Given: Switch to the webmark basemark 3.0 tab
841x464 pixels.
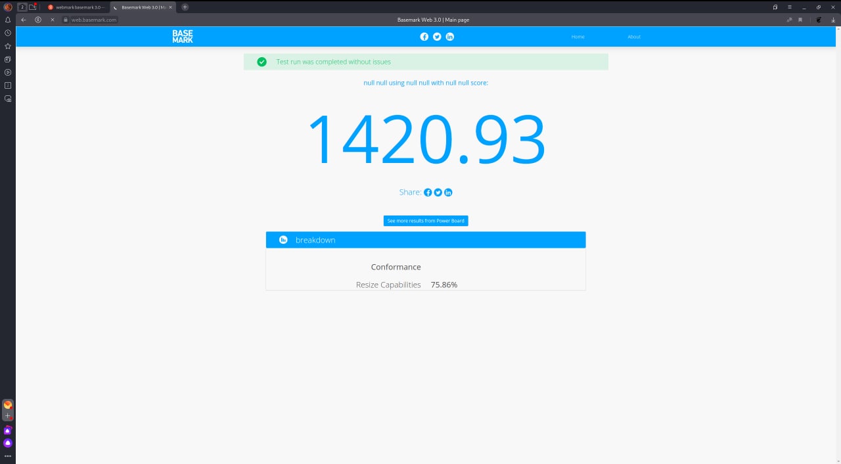Looking at the screenshot, I should pos(76,7).
